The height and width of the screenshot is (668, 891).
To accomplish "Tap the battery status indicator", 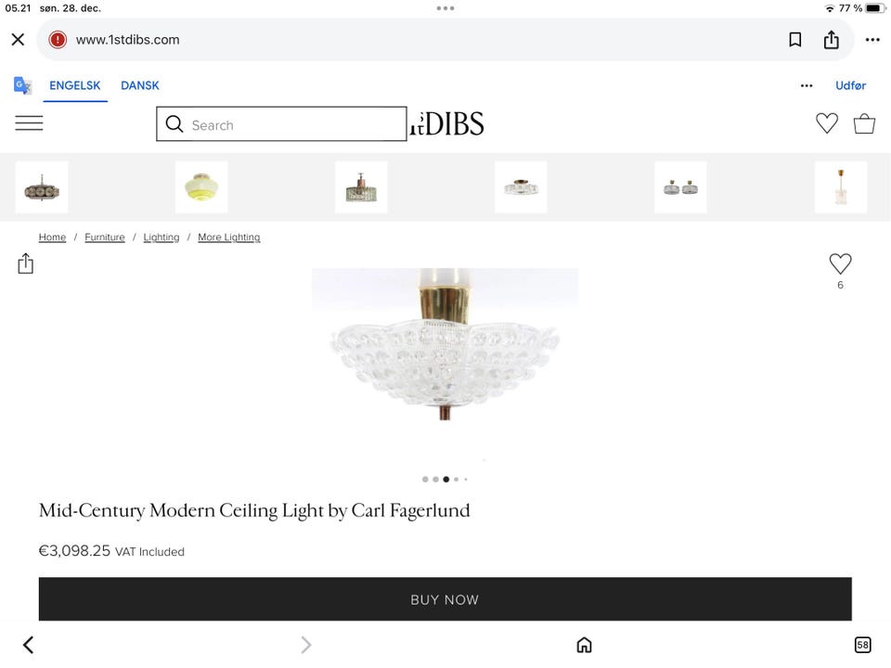I will tap(875, 8).
